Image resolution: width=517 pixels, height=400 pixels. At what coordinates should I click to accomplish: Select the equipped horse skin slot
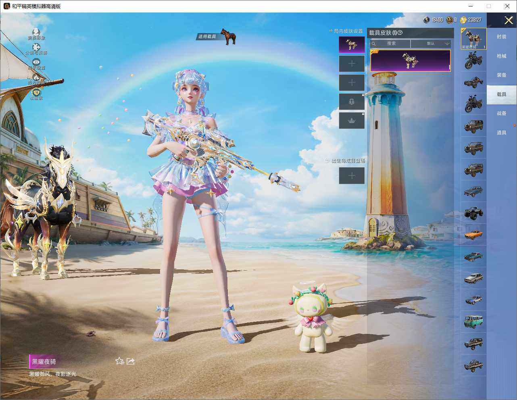[x=352, y=44]
